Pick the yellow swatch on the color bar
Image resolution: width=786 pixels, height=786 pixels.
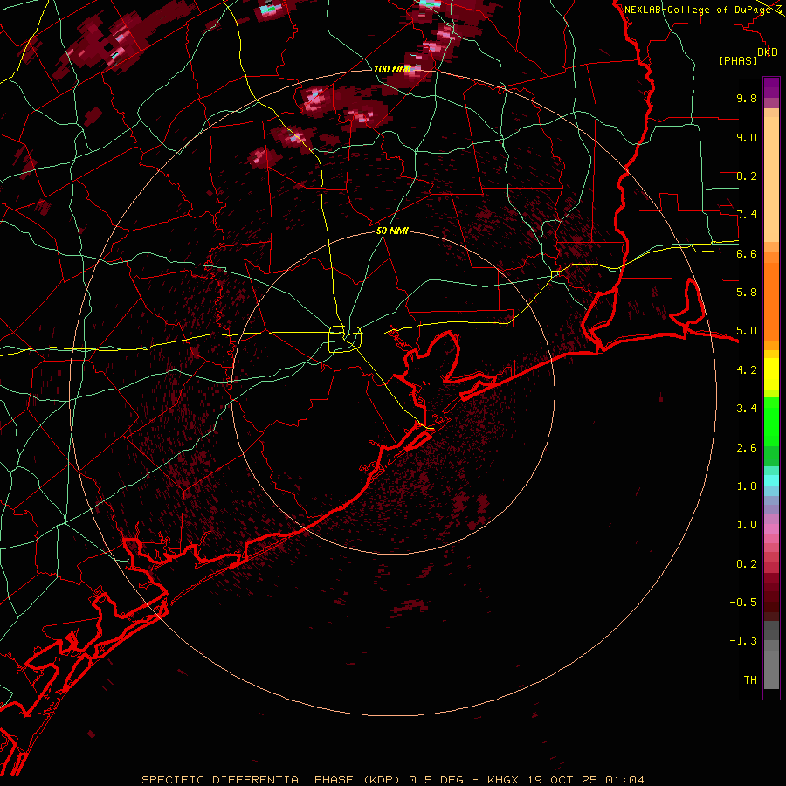(x=771, y=374)
